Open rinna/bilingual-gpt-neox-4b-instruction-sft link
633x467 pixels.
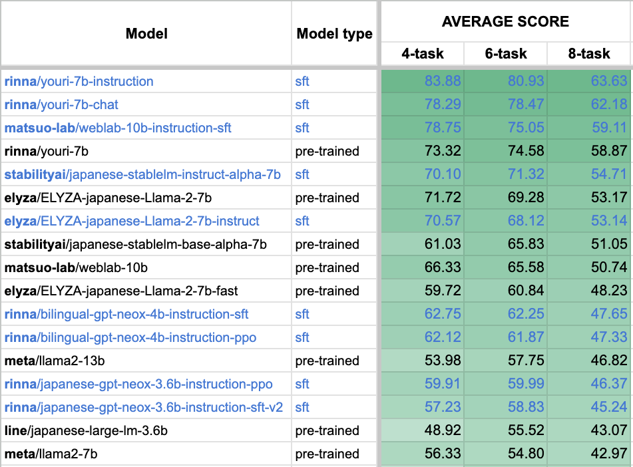[x=126, y=314]
